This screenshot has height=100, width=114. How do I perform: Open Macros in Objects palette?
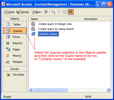15,56
